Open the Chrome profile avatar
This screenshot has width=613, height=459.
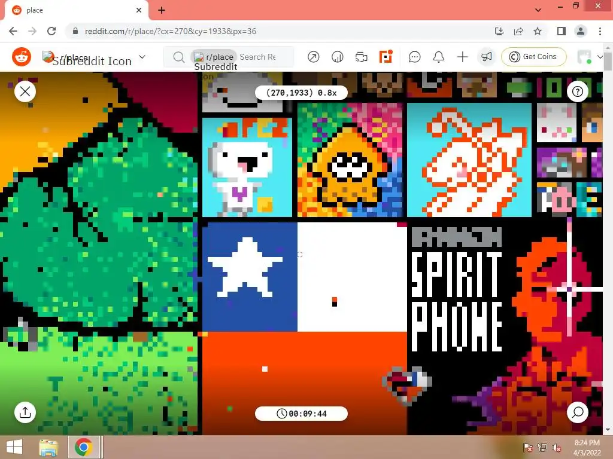click(x=581, y=31)
